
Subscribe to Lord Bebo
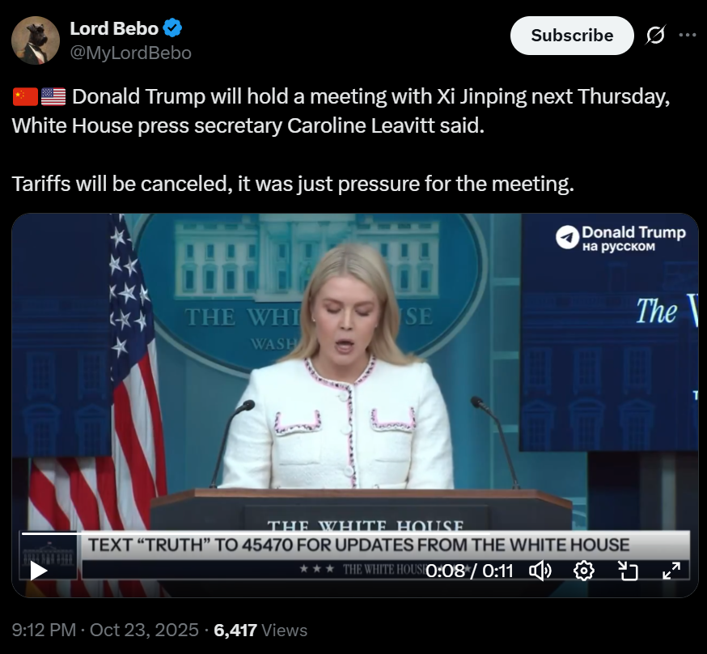point(572,36)
